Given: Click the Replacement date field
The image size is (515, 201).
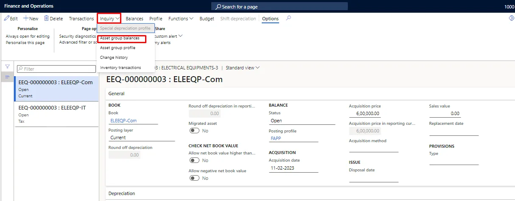Looking at the screenshot, I should point(454,132).
